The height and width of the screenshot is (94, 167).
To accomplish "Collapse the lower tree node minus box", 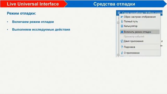I will pos(118,55).
